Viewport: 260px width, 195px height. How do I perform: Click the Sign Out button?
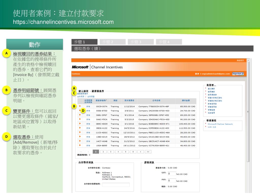(x=238, y=74)
